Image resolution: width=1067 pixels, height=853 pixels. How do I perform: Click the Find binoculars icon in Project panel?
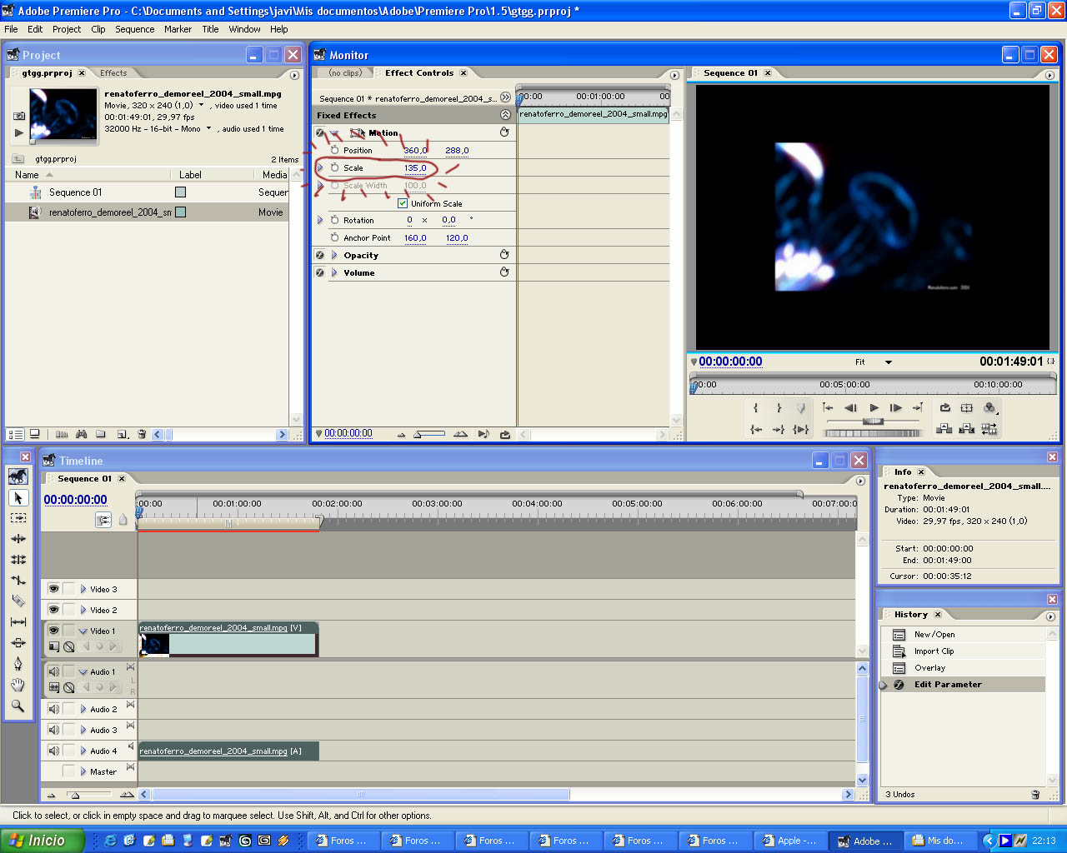click(82, 434)
